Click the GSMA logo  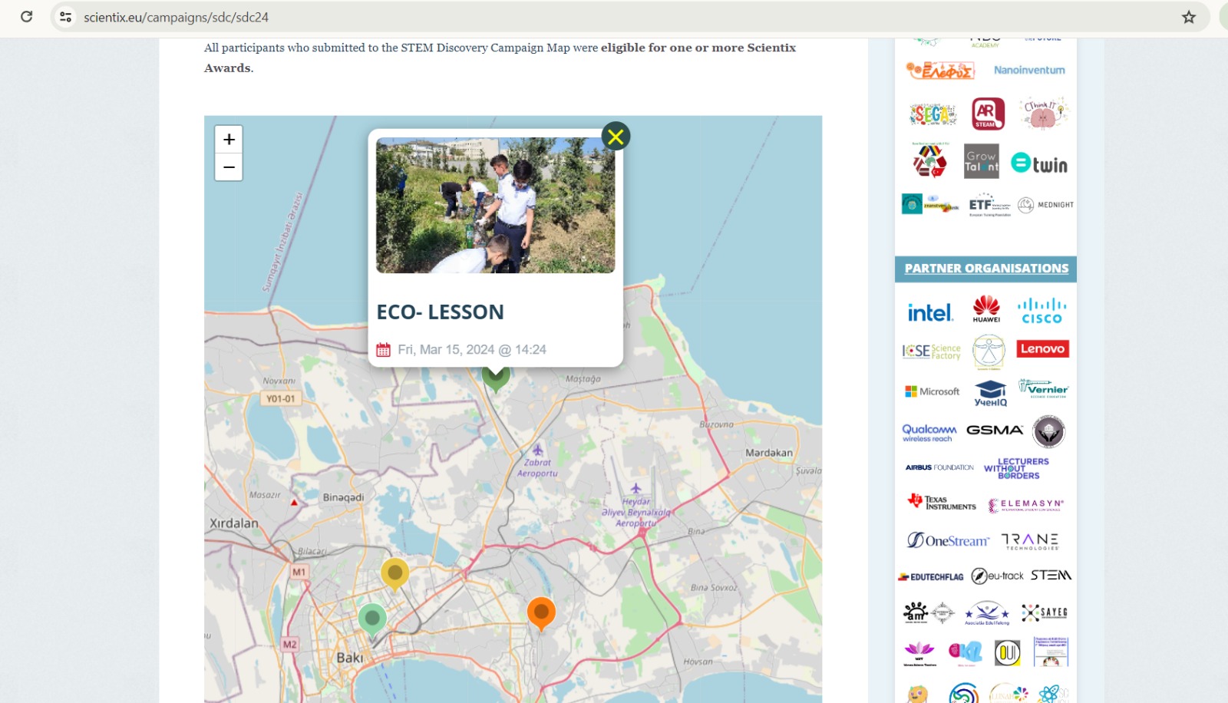click(995, 430)
